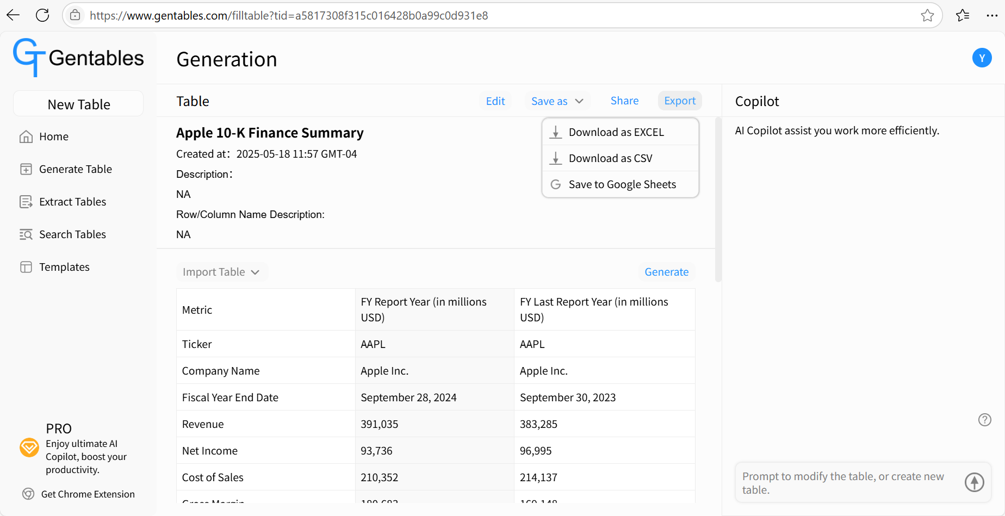Focus the Copilot prompt input field
The height and width of the screenshot is (516, 1005).
848,483
